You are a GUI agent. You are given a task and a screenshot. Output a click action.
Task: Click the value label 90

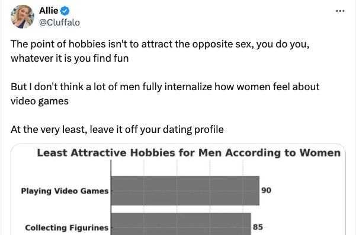tap(266, 190)
